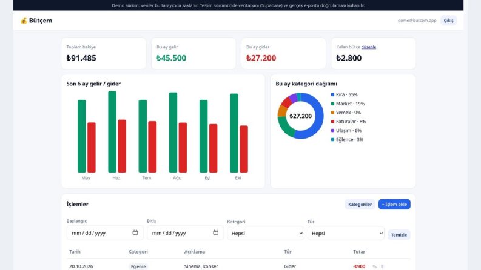Click the Kira · 55% legend label
The width and height of the screenshot is (481, 270).
[346, 94]
